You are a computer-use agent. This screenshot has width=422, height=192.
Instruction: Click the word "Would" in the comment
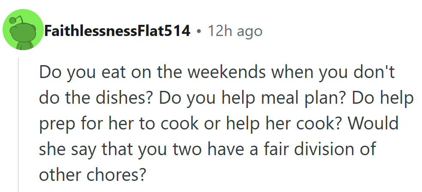tap(373, 124)
